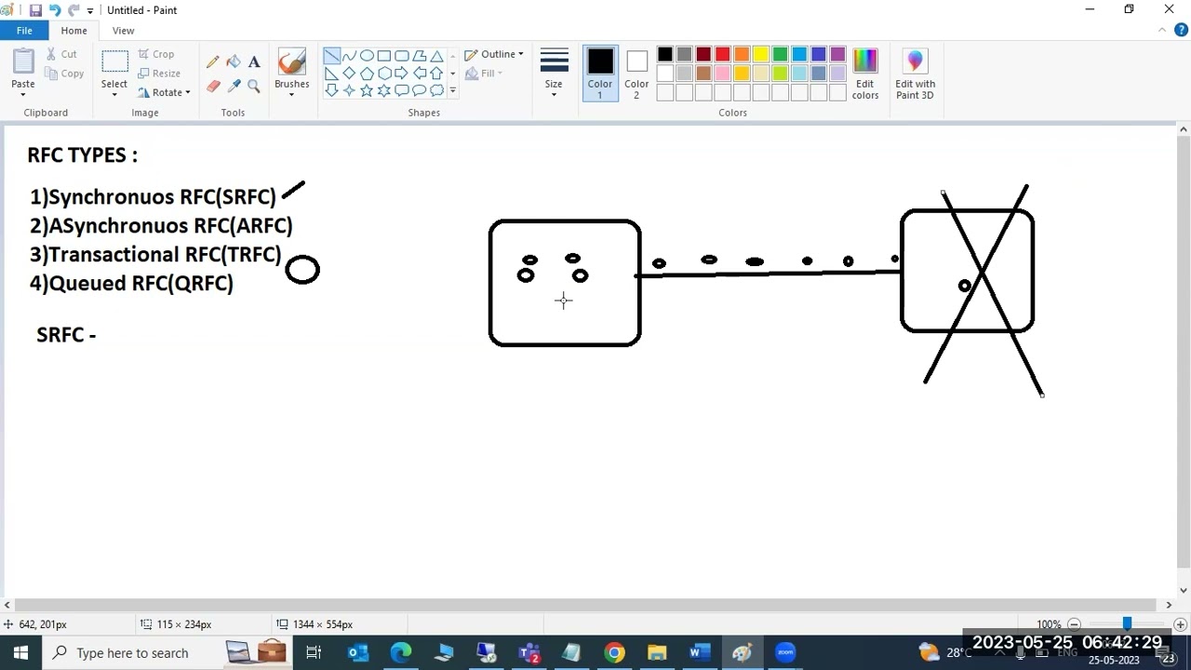Open the Windows Start menu
Viewport: 1191px width, 670px height.
click(20, 653)
